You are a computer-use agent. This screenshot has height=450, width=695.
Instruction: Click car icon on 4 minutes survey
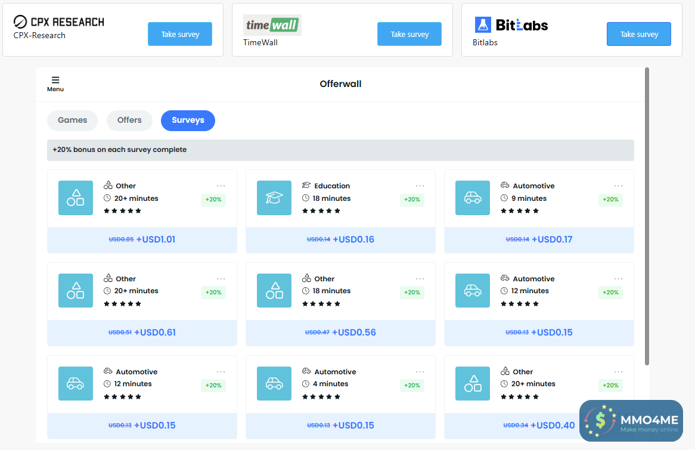274,383
